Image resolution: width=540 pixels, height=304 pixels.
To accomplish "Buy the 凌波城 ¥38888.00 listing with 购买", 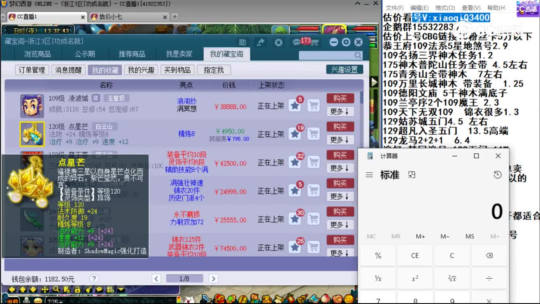I will pos(340,98).
